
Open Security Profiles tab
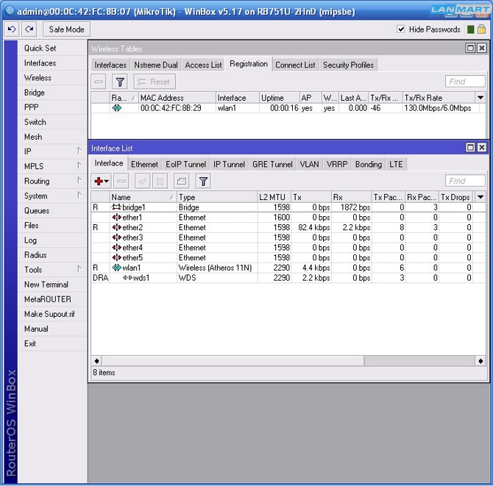pos(348,65)
